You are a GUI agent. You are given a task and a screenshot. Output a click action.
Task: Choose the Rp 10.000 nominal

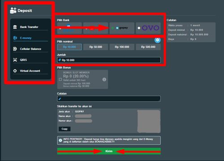pyautogui.click(x=69, y=47)
